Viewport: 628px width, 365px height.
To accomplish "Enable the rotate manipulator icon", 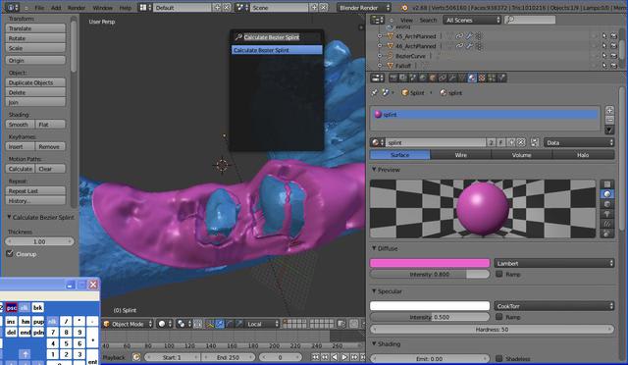I will 230,324.
